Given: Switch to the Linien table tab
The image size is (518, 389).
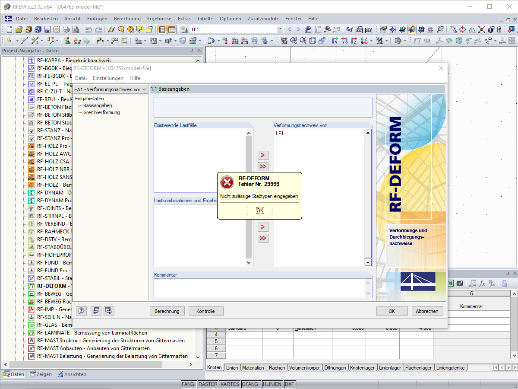Looking at the screenshot, I should [232, 368].
